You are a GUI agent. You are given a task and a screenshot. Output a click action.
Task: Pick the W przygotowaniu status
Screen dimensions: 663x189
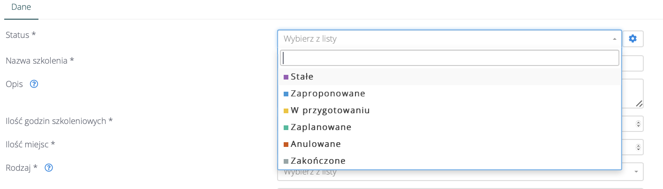pyautogui.click(x=330, y=110)
